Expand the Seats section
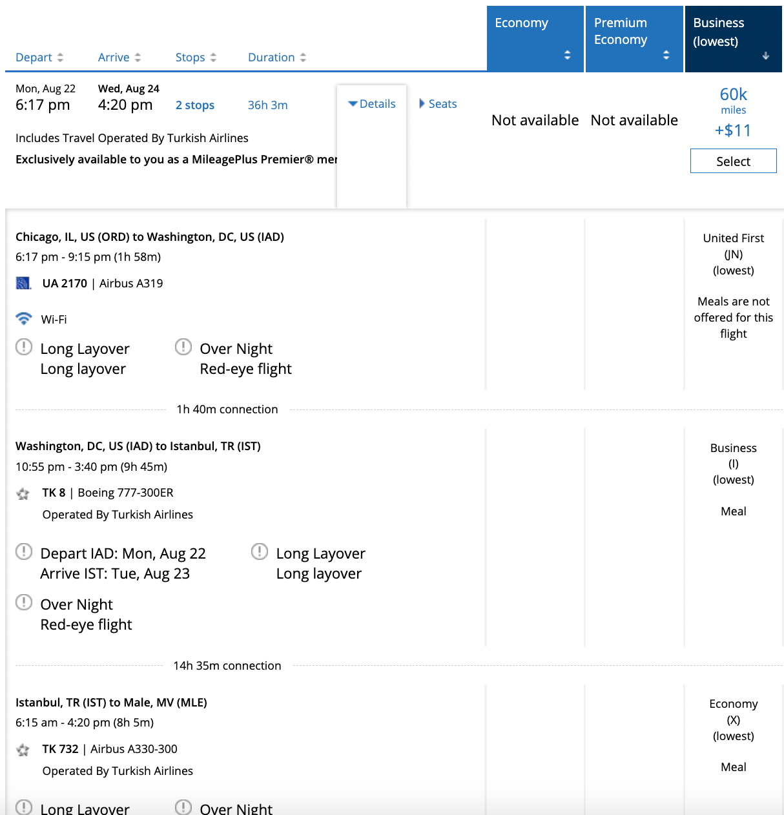This screenshot has width=784, height=815. (438, 103)
